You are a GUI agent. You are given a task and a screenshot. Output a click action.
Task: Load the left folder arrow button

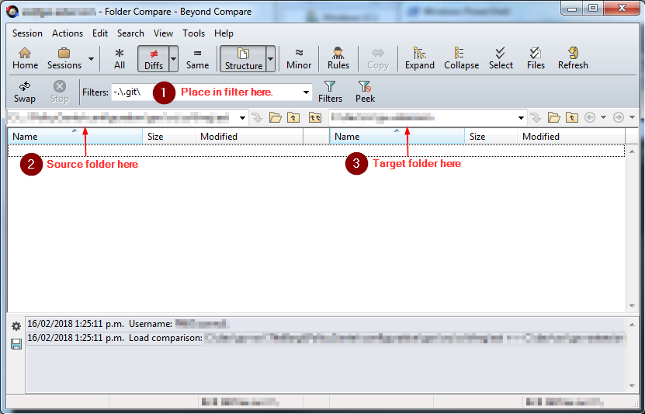pos(257,118)
